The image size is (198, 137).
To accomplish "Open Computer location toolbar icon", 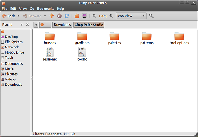I will pyautogui.click(x=84, y=16).
